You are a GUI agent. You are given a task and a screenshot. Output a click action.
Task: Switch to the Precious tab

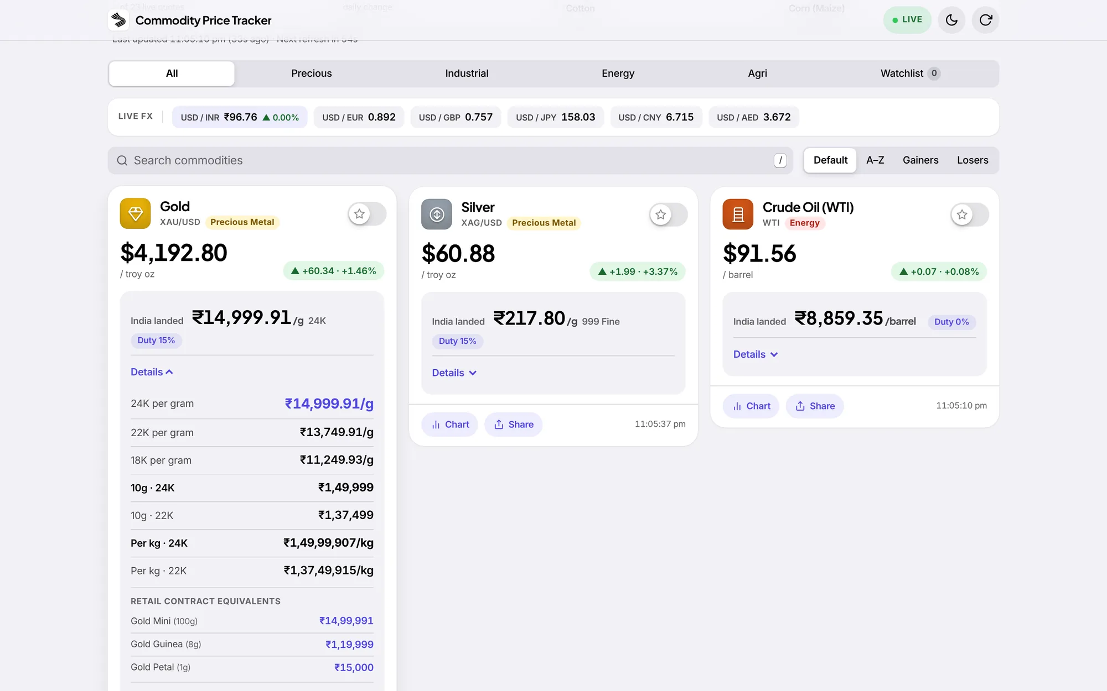coord(312,74)
